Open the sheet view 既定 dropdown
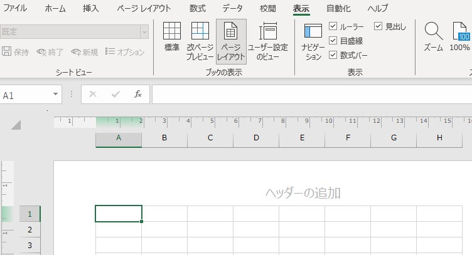 point(144,31)
